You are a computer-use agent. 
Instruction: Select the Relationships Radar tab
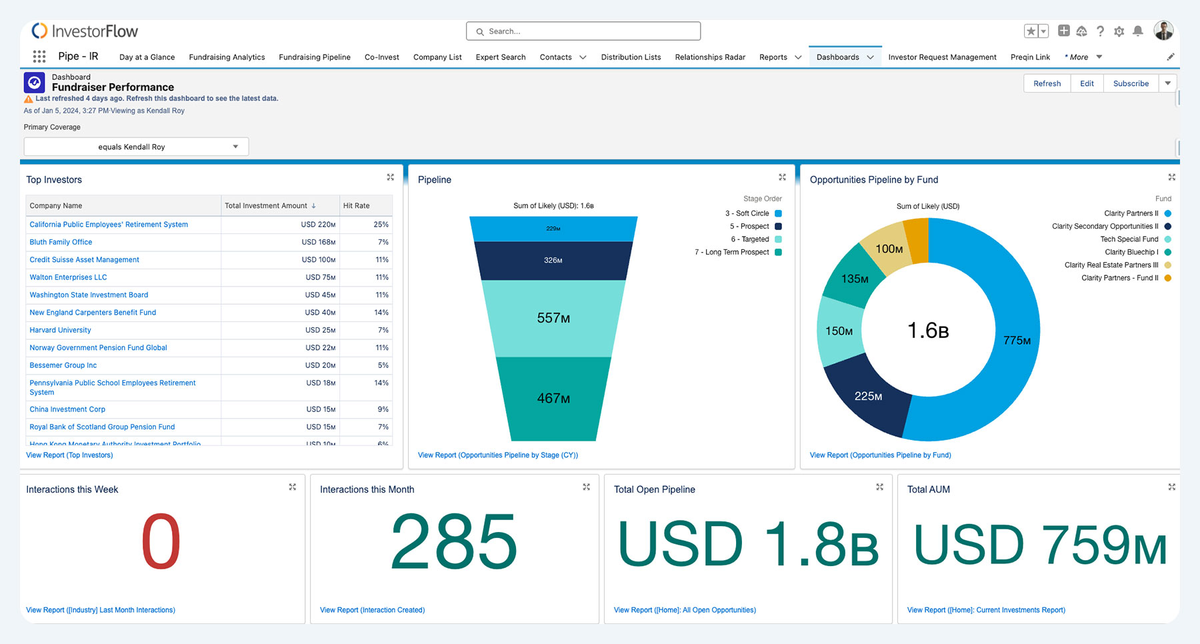point(709,57)
